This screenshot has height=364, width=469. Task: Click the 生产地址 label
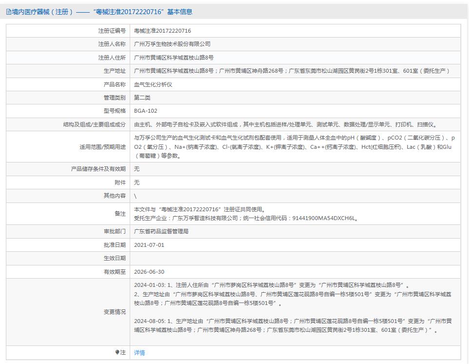point(115,71)
